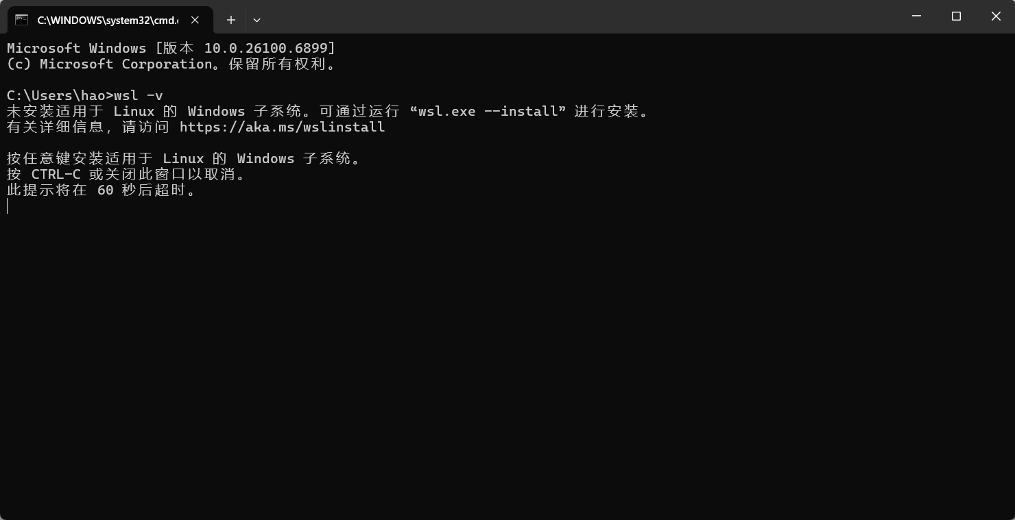
Task: Open a new terminal tab
Action: coord(231,20)
